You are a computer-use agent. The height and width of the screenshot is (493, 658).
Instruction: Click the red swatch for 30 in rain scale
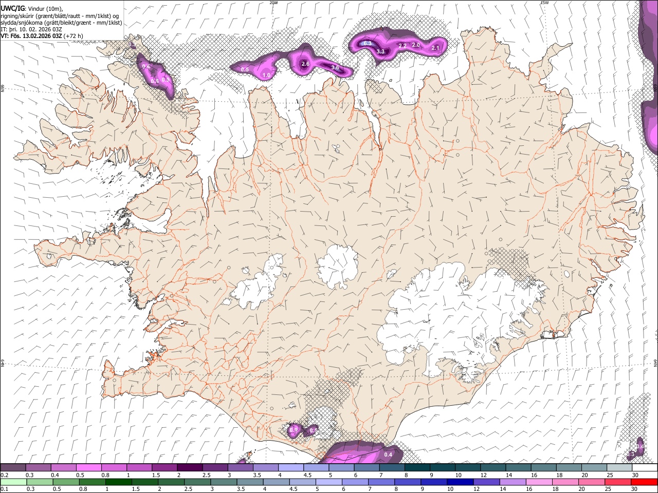[645, 482]
